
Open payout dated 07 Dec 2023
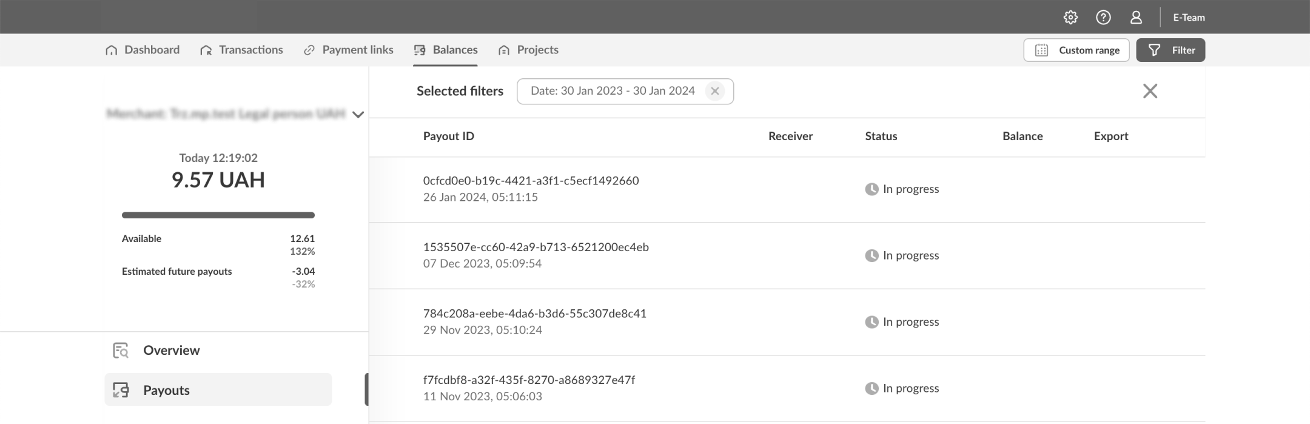coord(536,247)
